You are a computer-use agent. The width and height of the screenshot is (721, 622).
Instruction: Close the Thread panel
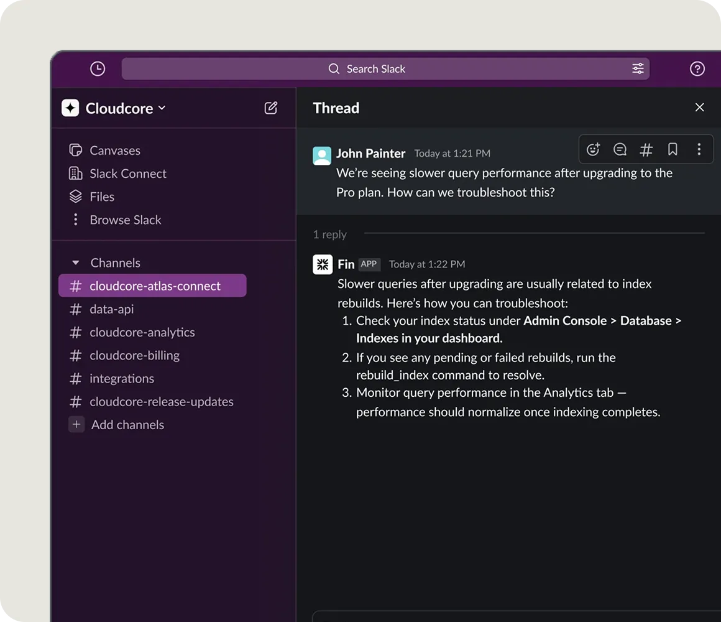pos(699,108)
